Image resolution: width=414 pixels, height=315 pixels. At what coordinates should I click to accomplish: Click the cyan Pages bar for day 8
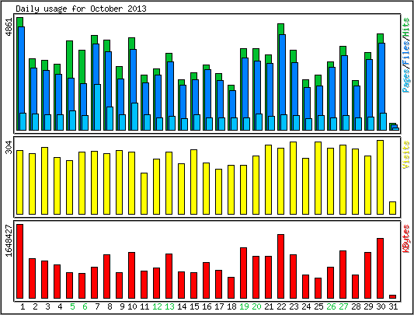[110, 118]
